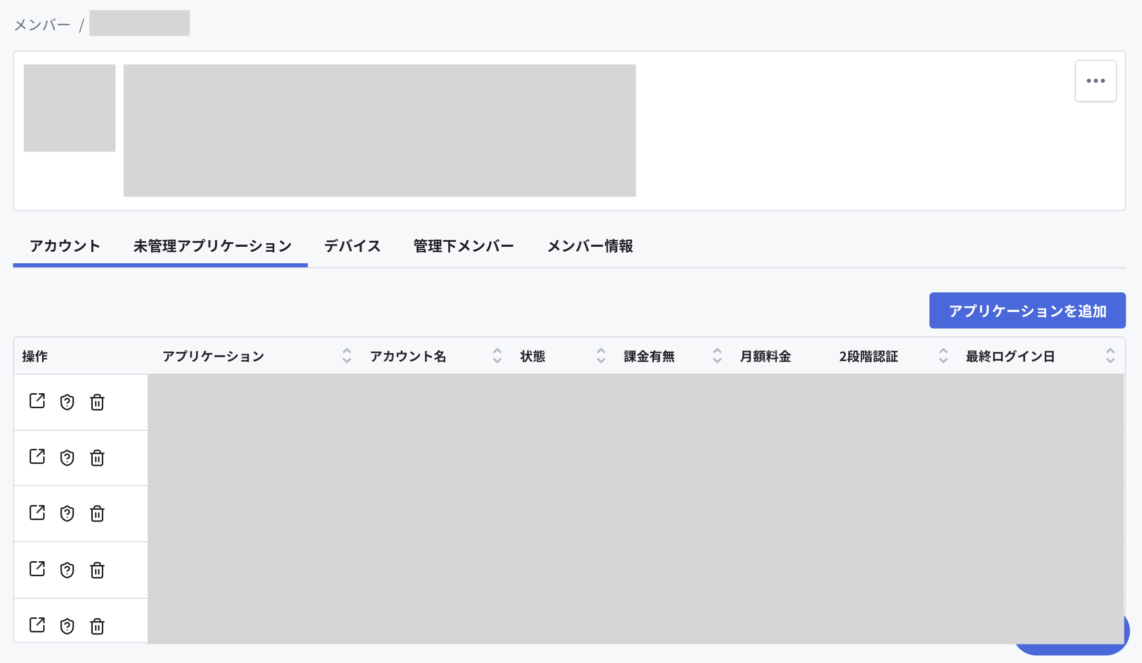This screenshot has height=663, width=1142.
Task: Switch to 管理下メンバー tab
Action: pos(464,246)
